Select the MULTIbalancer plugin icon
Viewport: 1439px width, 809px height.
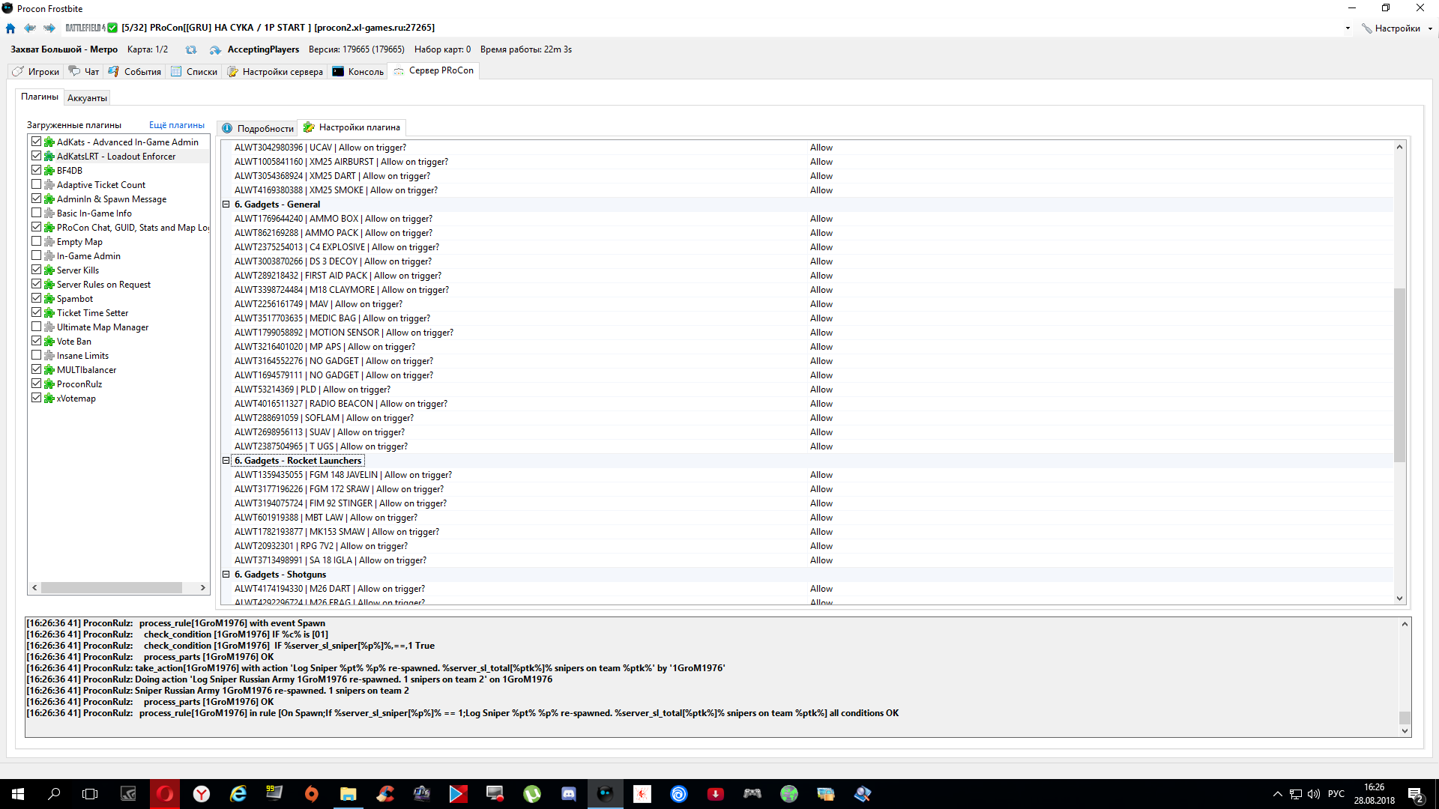tap(49, 370)
